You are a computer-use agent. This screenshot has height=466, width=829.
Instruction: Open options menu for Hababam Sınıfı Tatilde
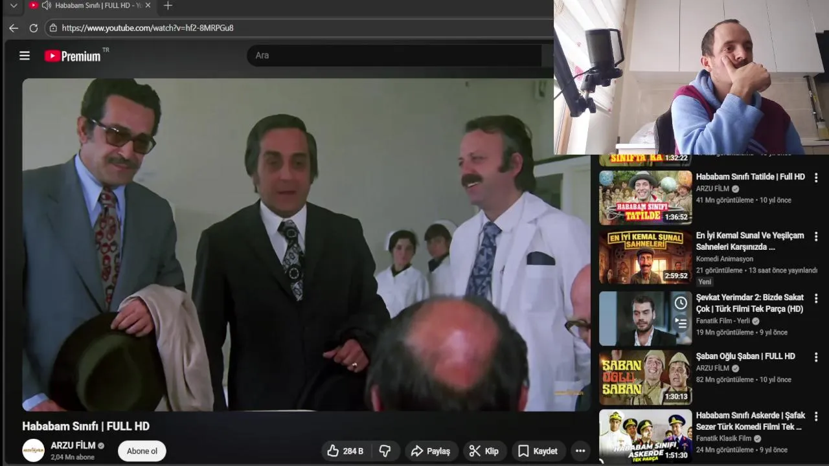click(x=816, y=177)
